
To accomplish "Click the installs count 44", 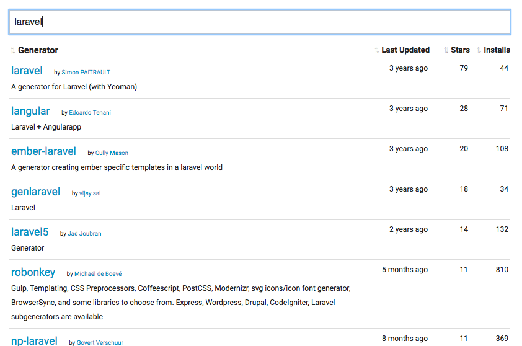I will (503, 68).
